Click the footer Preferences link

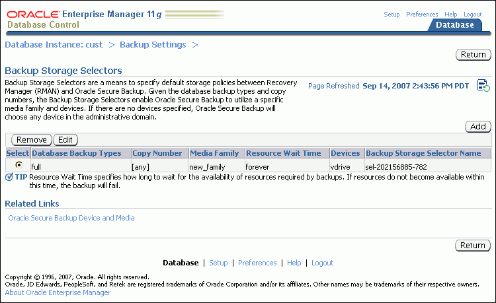(257, 263)
